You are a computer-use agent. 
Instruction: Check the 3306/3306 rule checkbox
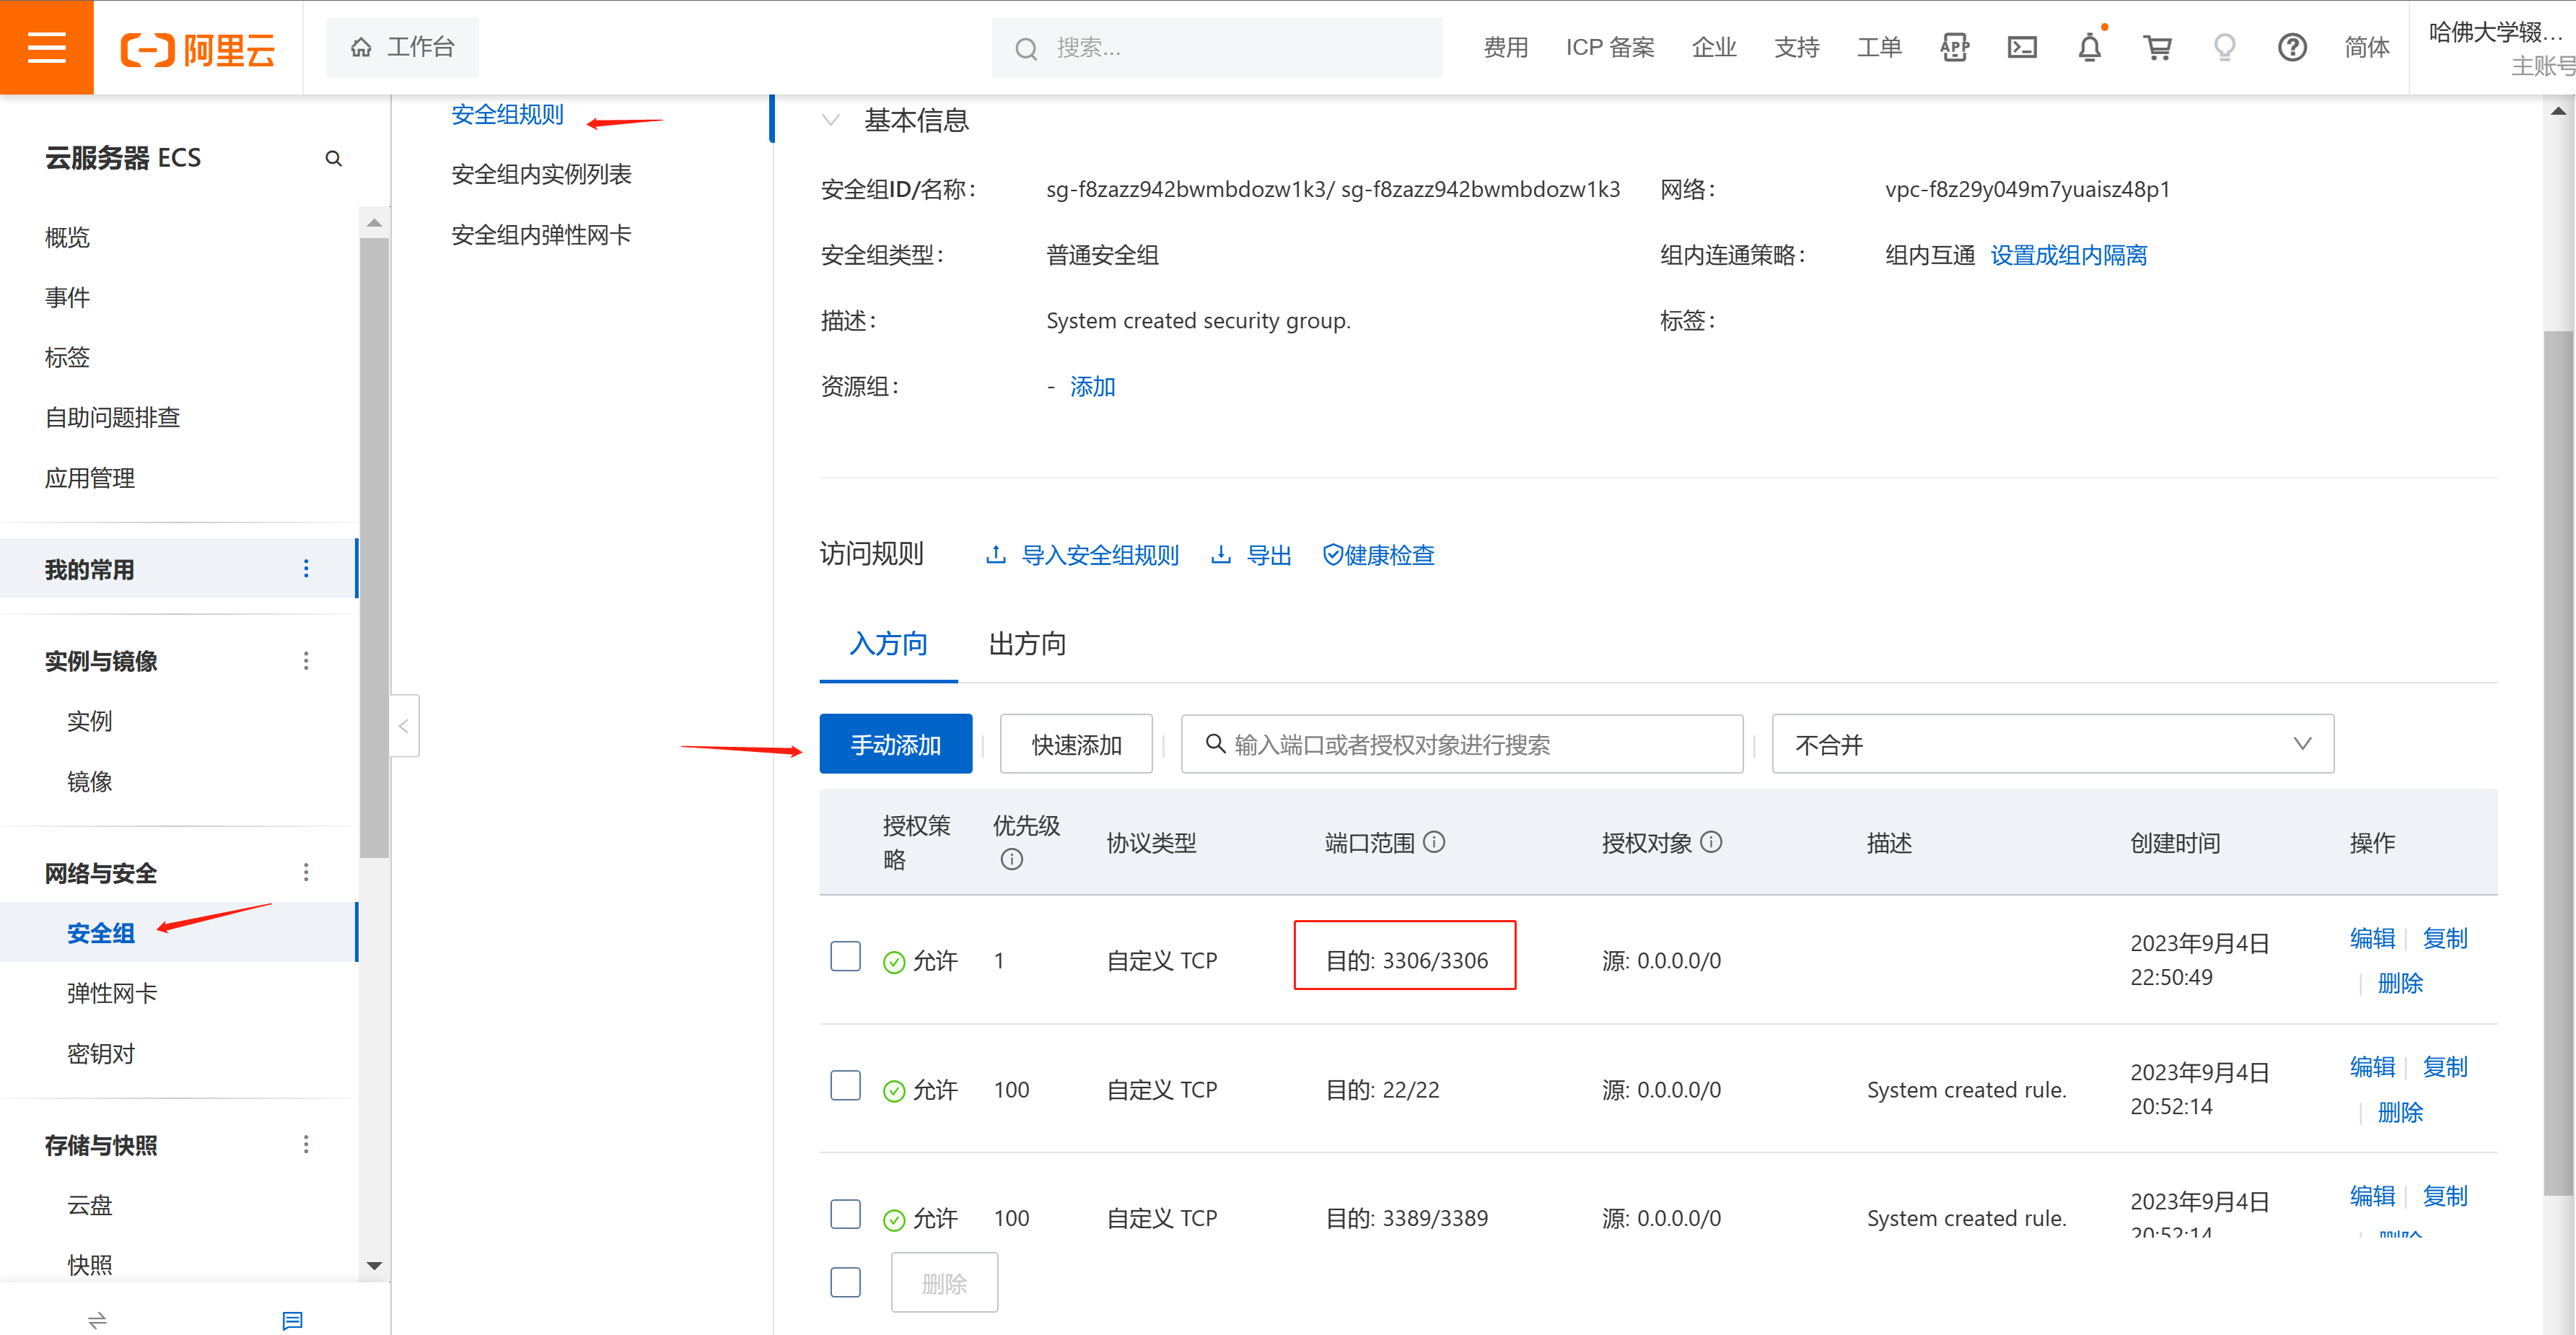pos(845,956)
